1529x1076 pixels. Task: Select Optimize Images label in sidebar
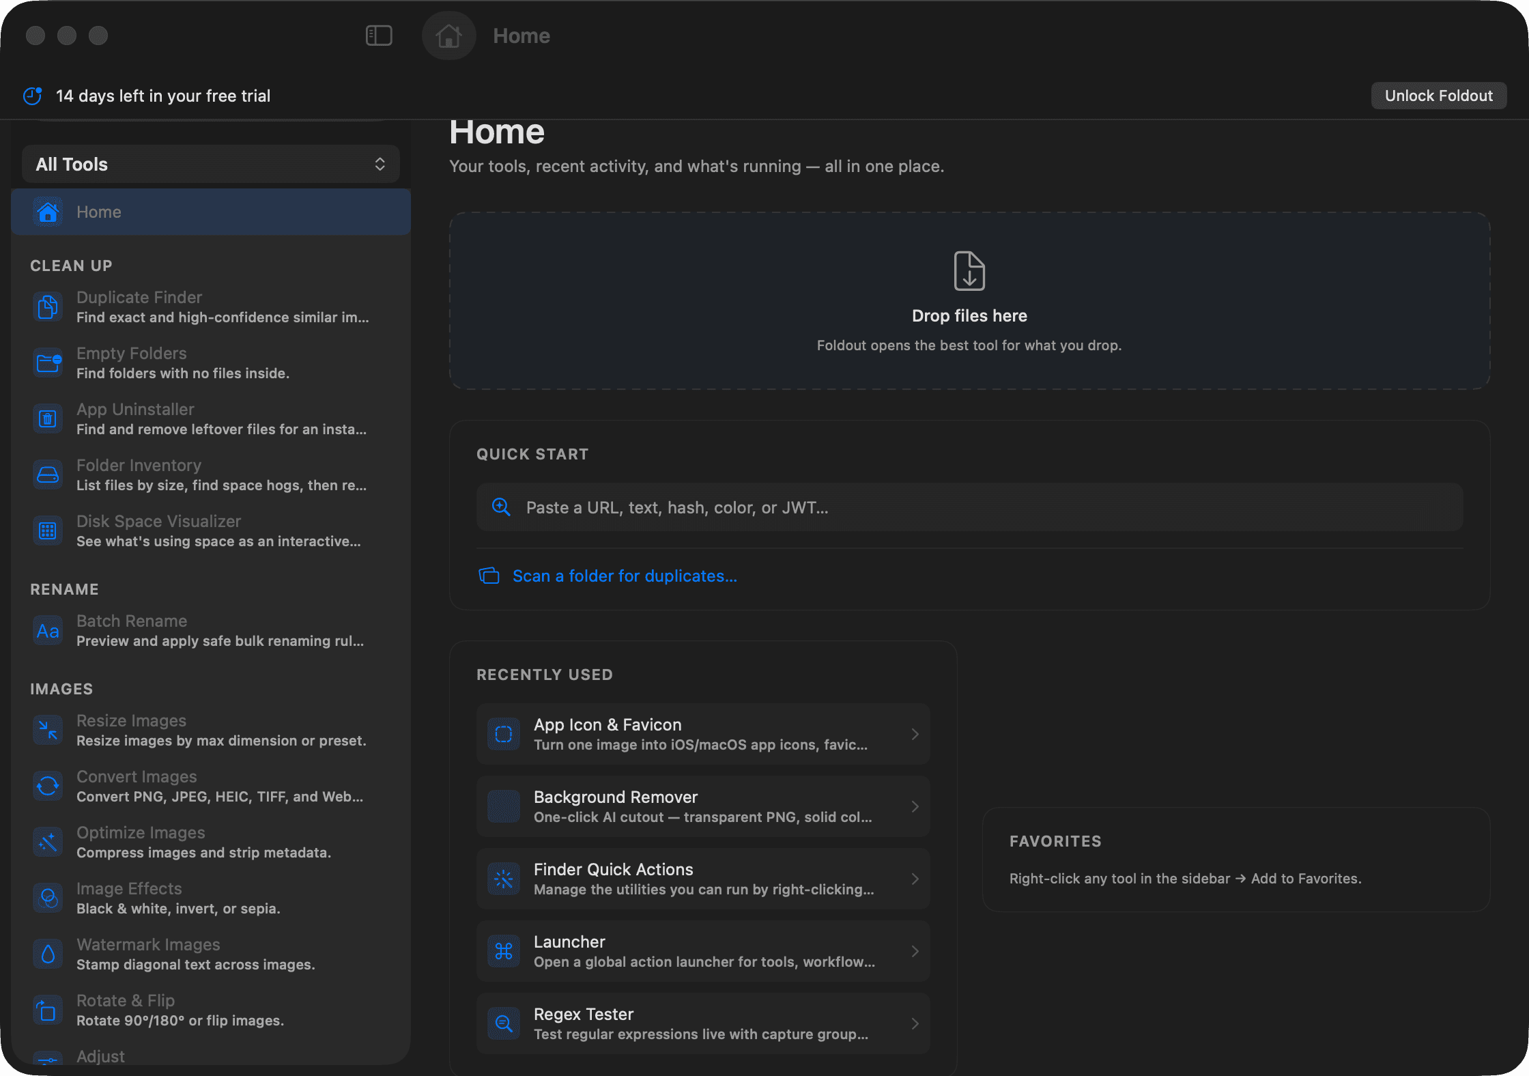click(x=141, y=832)
